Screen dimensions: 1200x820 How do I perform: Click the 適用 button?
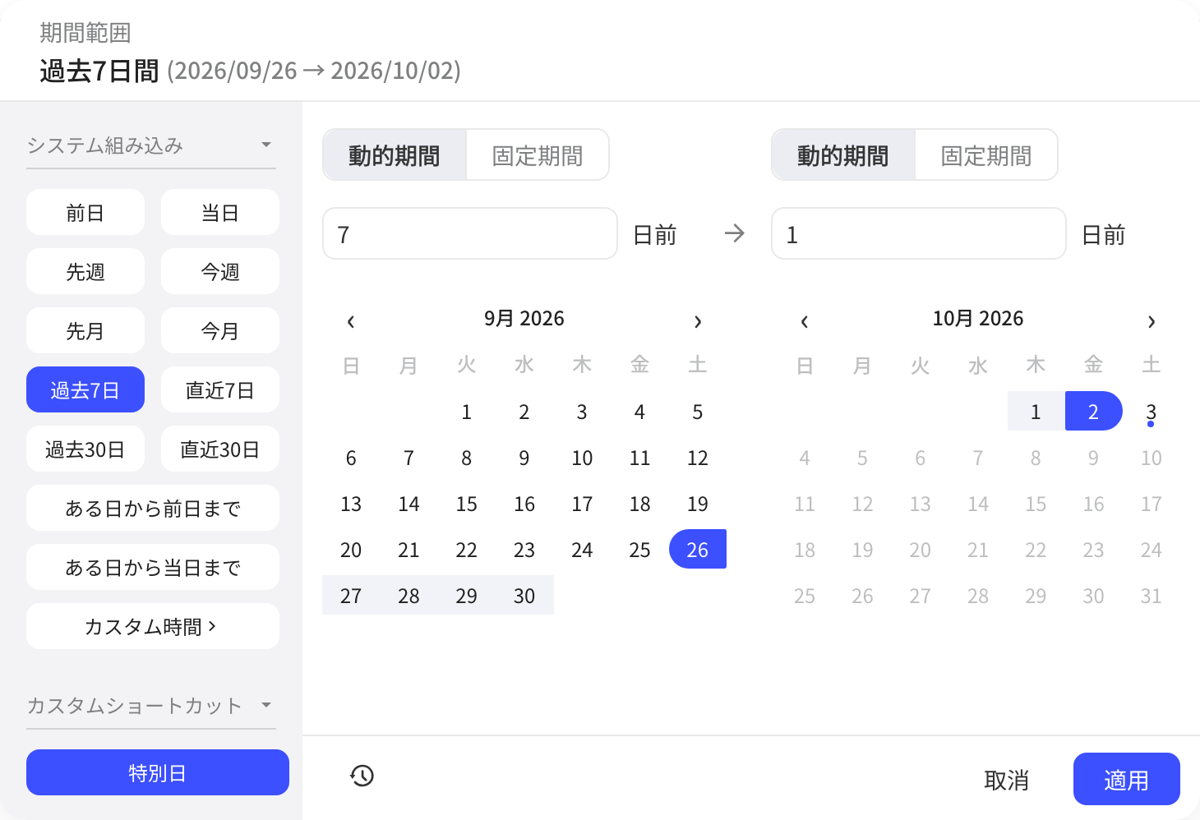click(x=1127, y=779)
